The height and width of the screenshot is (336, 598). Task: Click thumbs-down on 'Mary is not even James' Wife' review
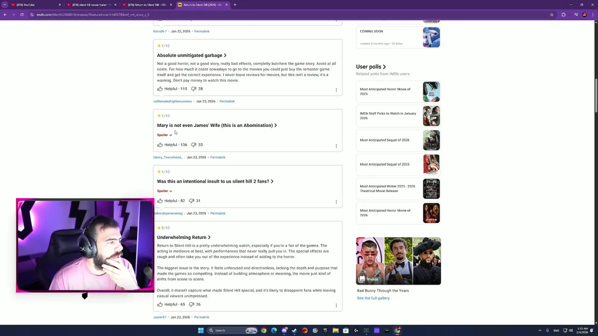193,145
